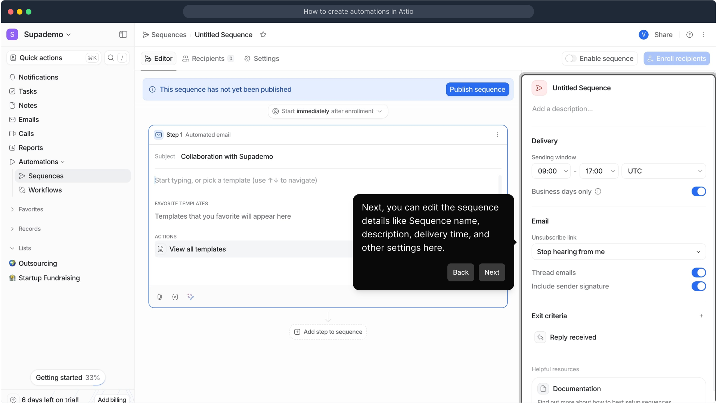Click the Publish sequence button
This screenshot has width=717, height=403.
[x=477, y=90]
